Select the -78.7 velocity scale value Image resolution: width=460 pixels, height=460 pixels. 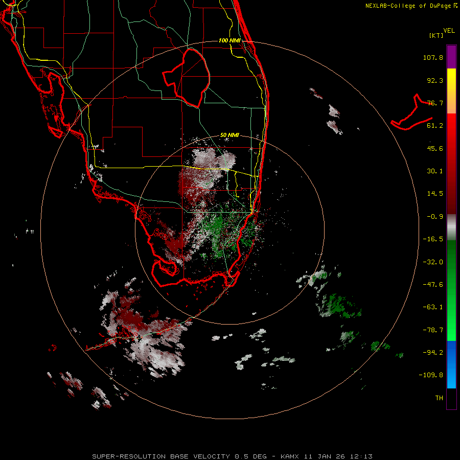(433, 330)
